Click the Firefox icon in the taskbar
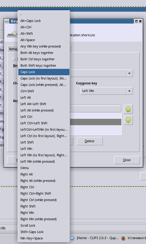The image size is (146, 244). click(123, 238)
